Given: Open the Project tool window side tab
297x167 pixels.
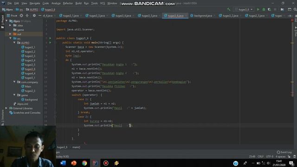Looking at the screenshot, I should click(2, 22).
